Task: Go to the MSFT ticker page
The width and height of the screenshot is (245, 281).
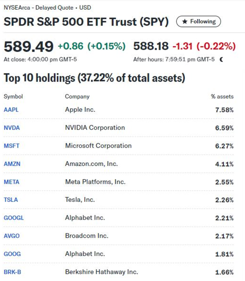Action: 12,146
